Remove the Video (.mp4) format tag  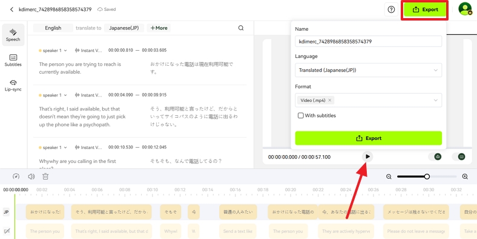(x=329, y=100)
